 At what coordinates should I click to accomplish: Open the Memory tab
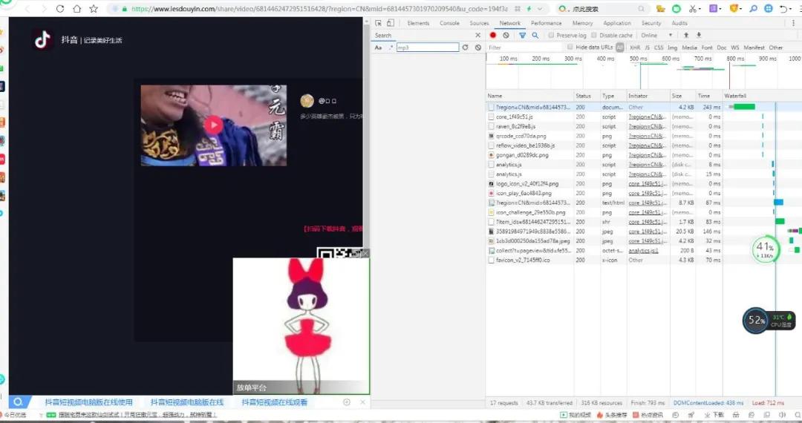(x=583, y=23)
